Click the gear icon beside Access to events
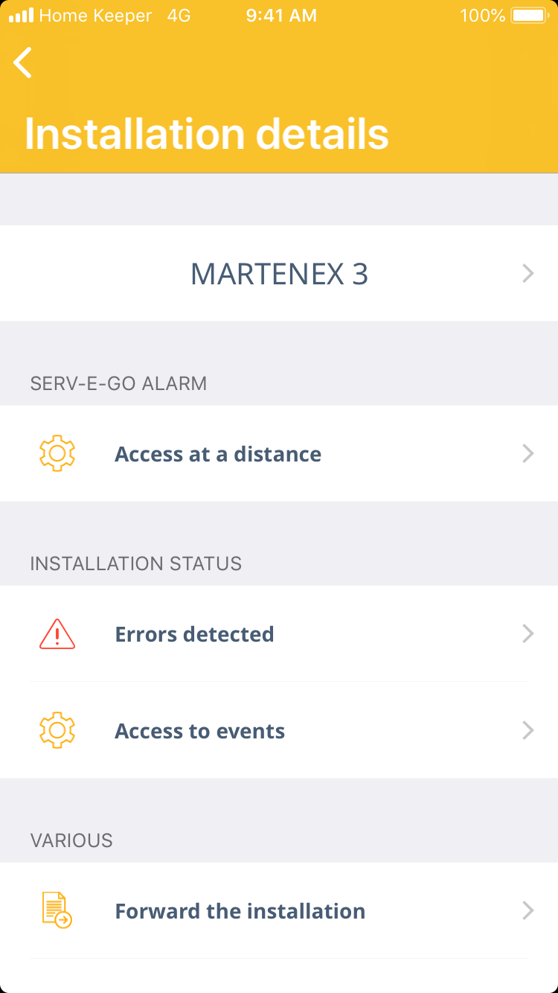The height and width of the screenshot is (993, 558). coord(57,731)
